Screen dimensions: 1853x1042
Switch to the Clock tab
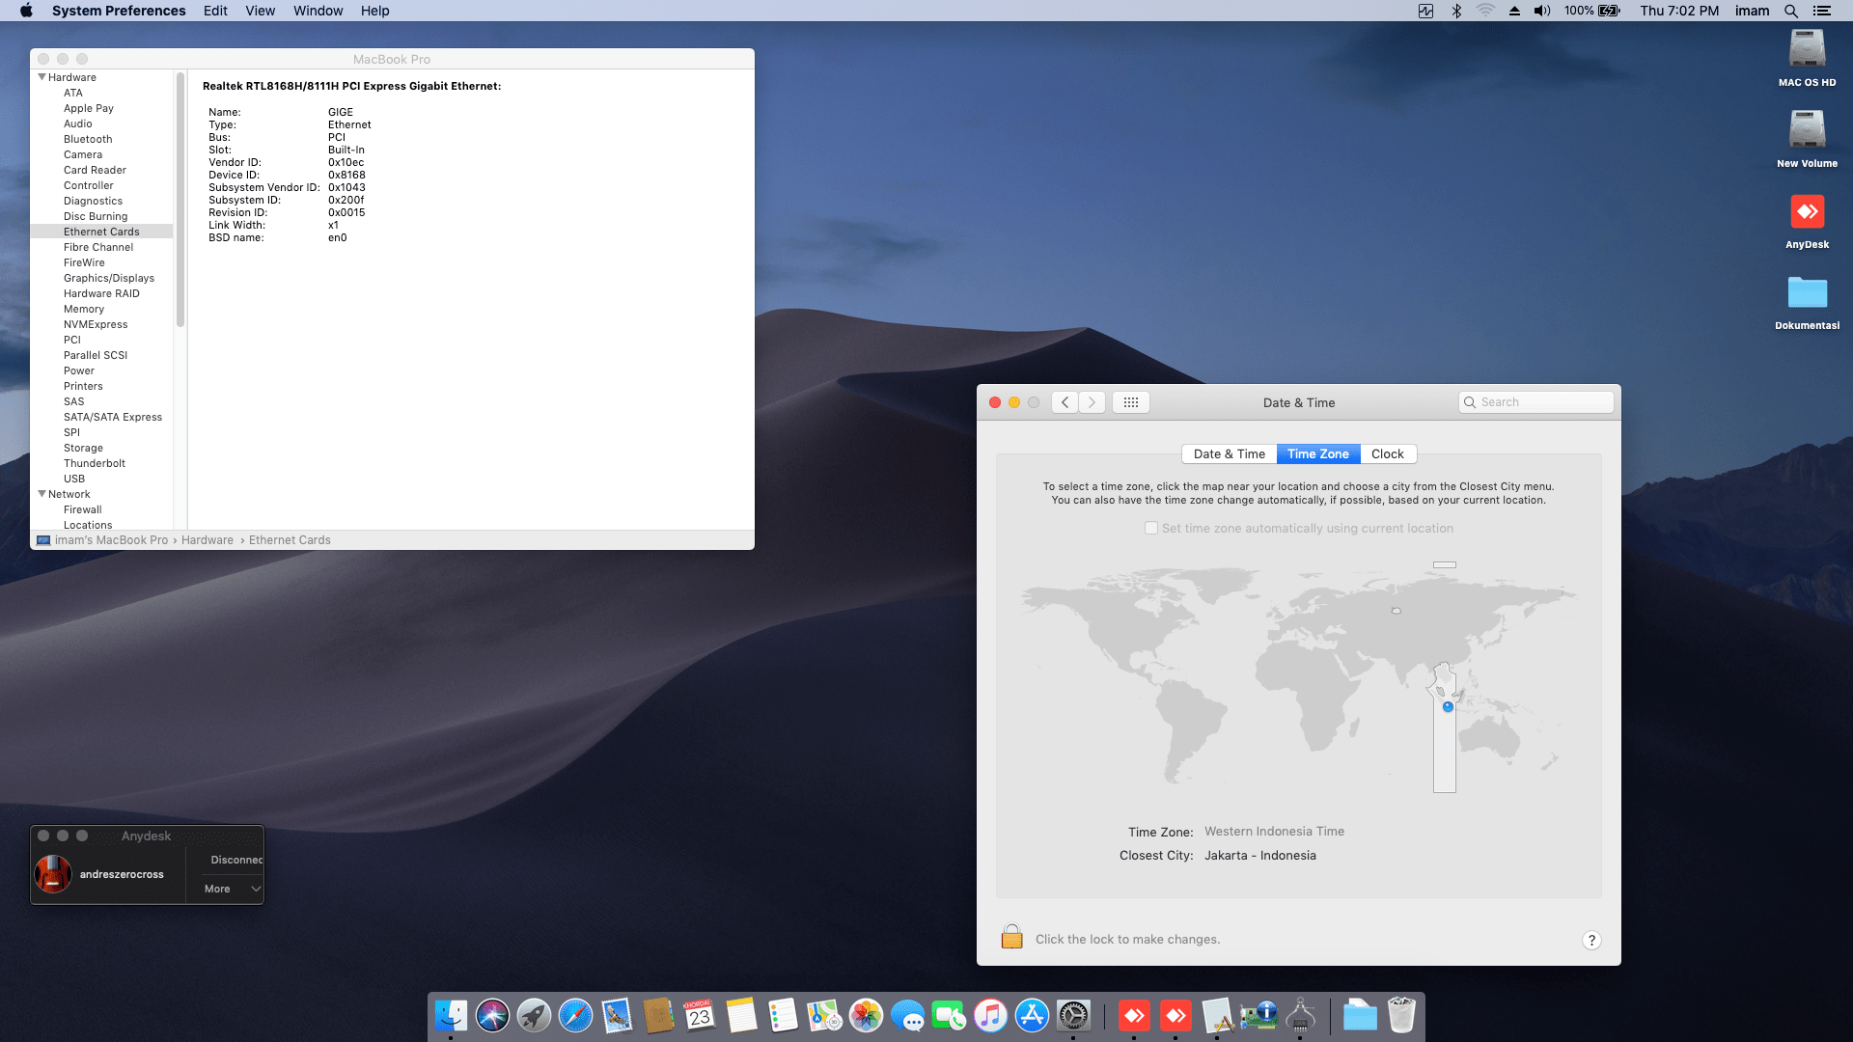coord(1387,454)
